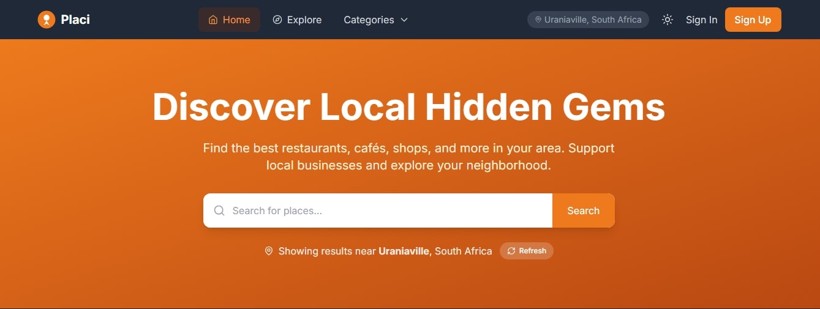Click the circular arrows icon in the Refresh pill
Image resolution: width=820 pixels, height=309 pixels.
tap(511, 251)
